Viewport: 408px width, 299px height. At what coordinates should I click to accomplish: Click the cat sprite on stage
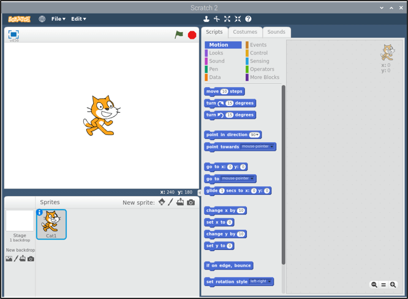pyautogui.click(x=102, y=115)
